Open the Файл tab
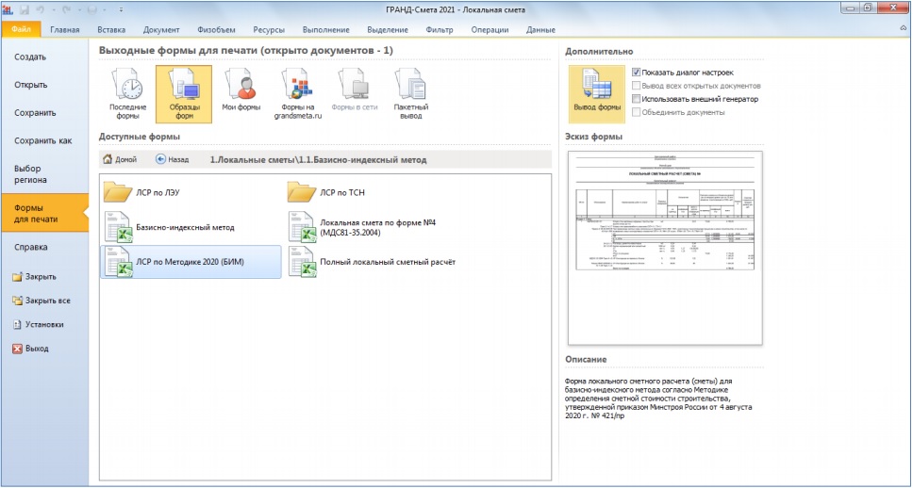This screenshot has width=913, height=488. pos(22,29)
